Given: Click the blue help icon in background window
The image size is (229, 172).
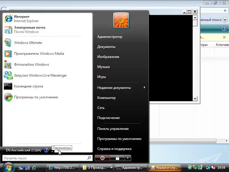Looking at the screenshot, I should point(224,29).
